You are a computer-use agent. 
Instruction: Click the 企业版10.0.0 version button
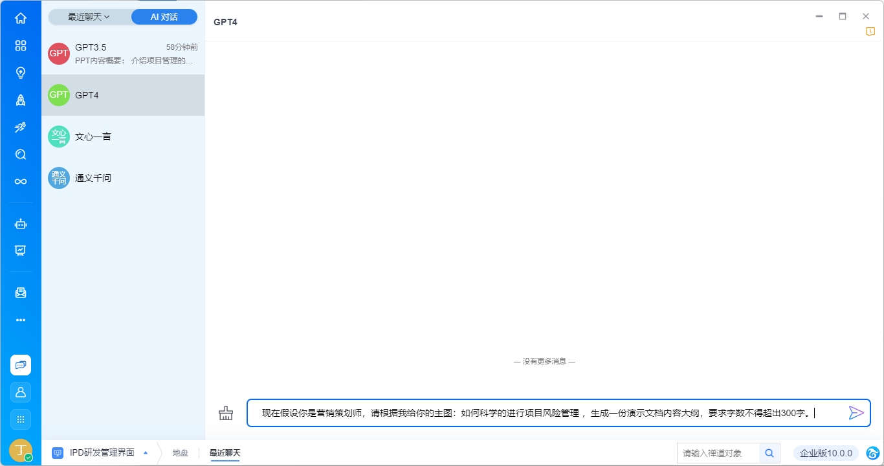pyautogui.click(x=826, y=453)
